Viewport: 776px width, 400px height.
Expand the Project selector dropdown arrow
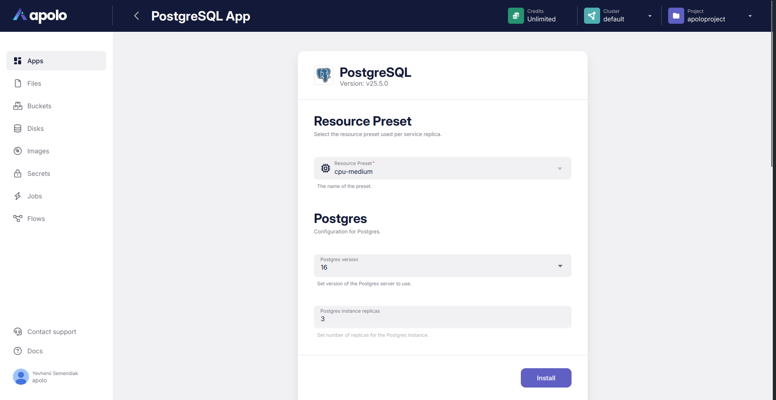[750, 16]
